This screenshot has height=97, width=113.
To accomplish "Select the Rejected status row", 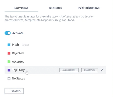I will (x=55, y=53).
